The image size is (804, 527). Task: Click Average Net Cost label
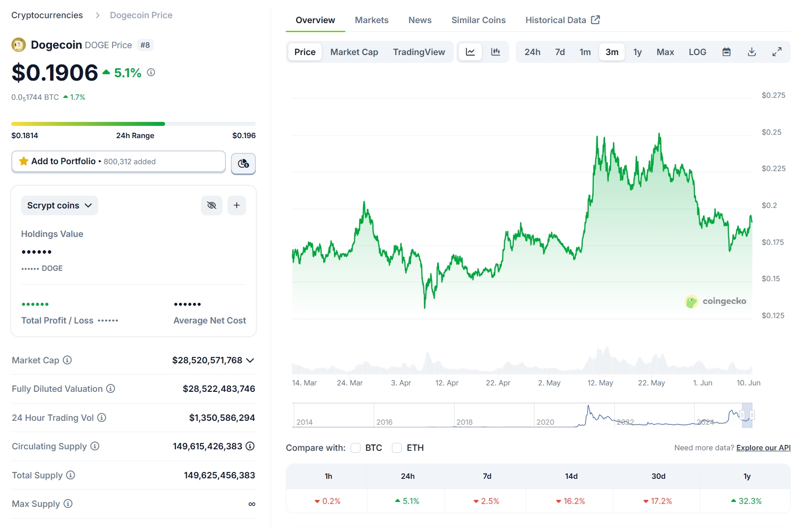[x=210, y=321]
